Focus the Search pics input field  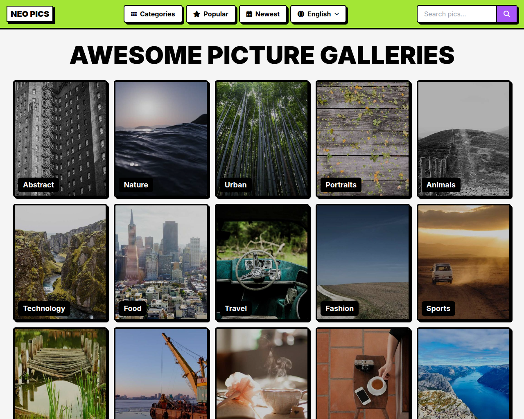[457, 14]
